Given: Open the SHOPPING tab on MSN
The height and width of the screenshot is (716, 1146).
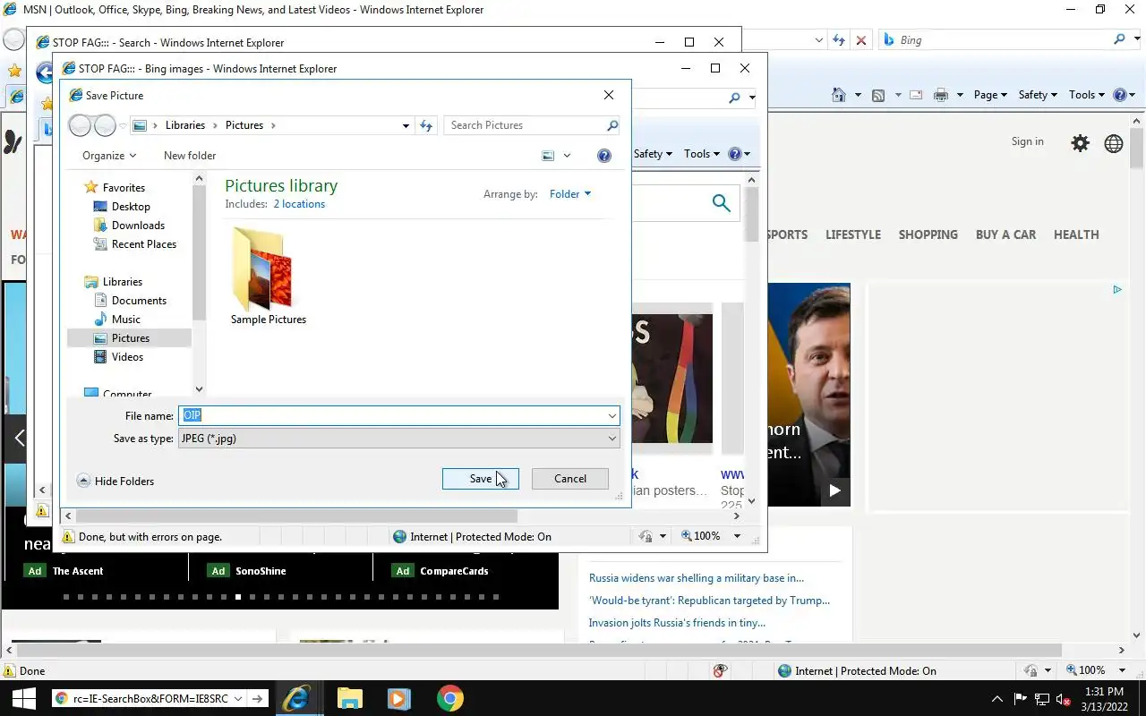Looking at the screenshot, I should [x=928, y=234].
